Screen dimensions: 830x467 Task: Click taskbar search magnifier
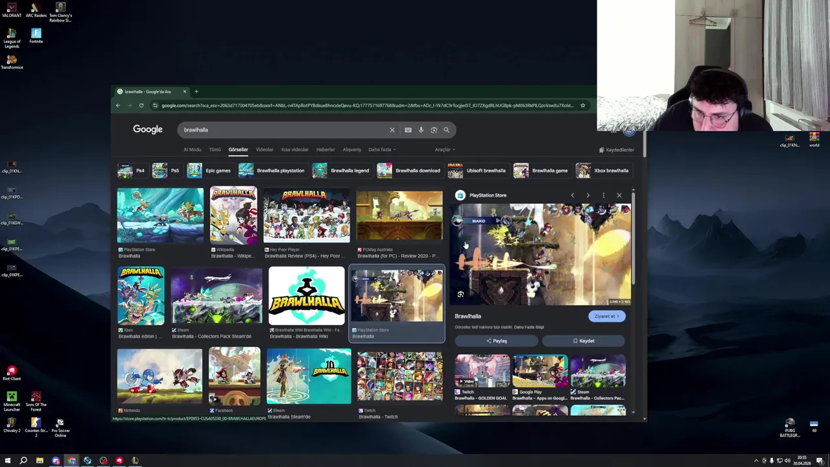(x=23, y=461)
